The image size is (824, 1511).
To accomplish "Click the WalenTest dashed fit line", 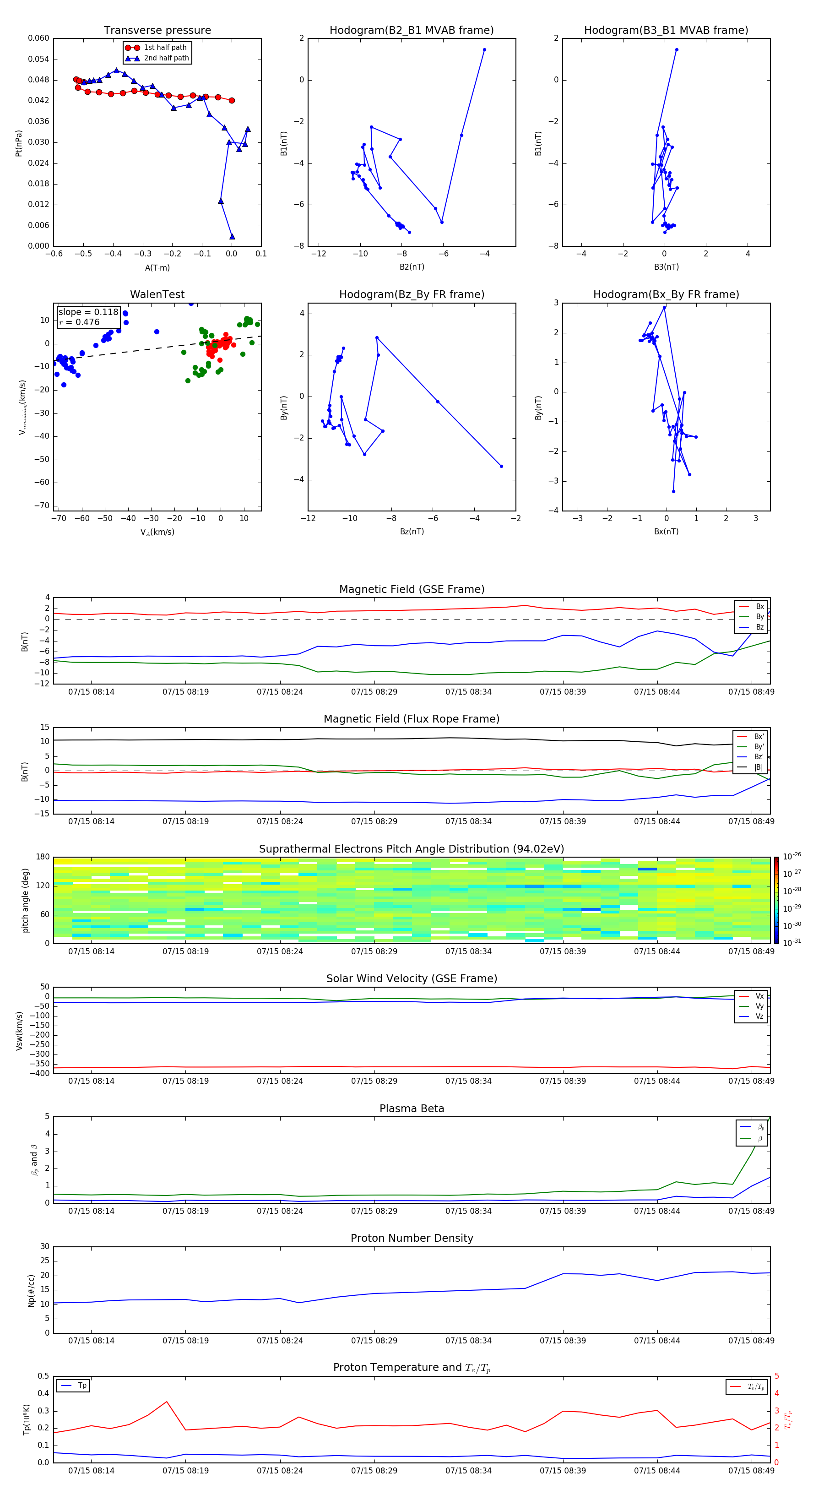I will point(157,348).
